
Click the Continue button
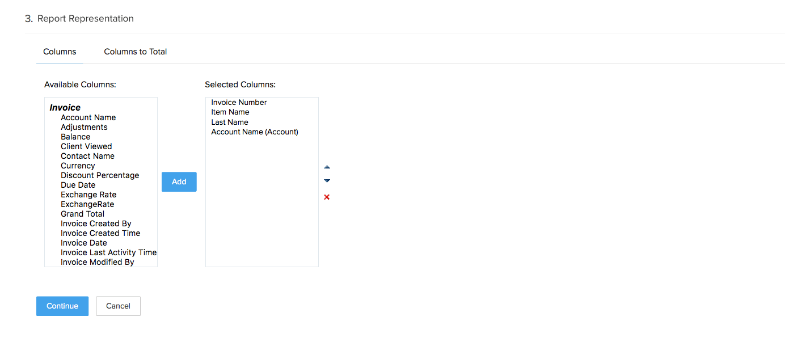[x=62, y=306]
